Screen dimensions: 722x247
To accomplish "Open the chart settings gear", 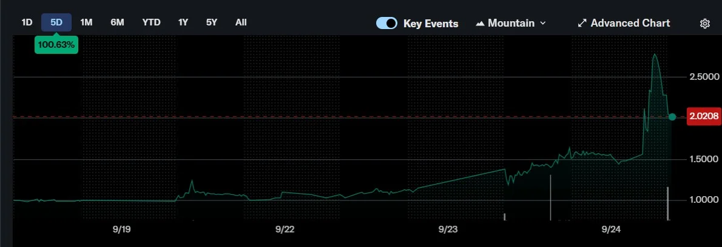I will tap(704, 24).
